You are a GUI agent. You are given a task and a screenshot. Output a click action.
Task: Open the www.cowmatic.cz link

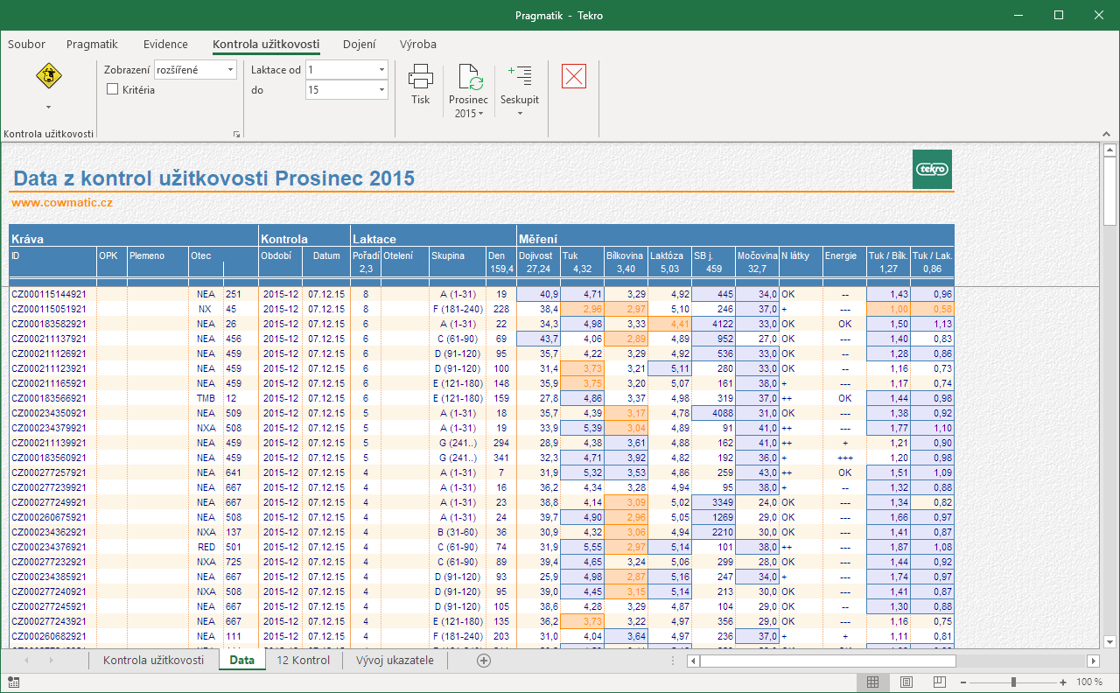pyautogui.click(x=62, y=203)
